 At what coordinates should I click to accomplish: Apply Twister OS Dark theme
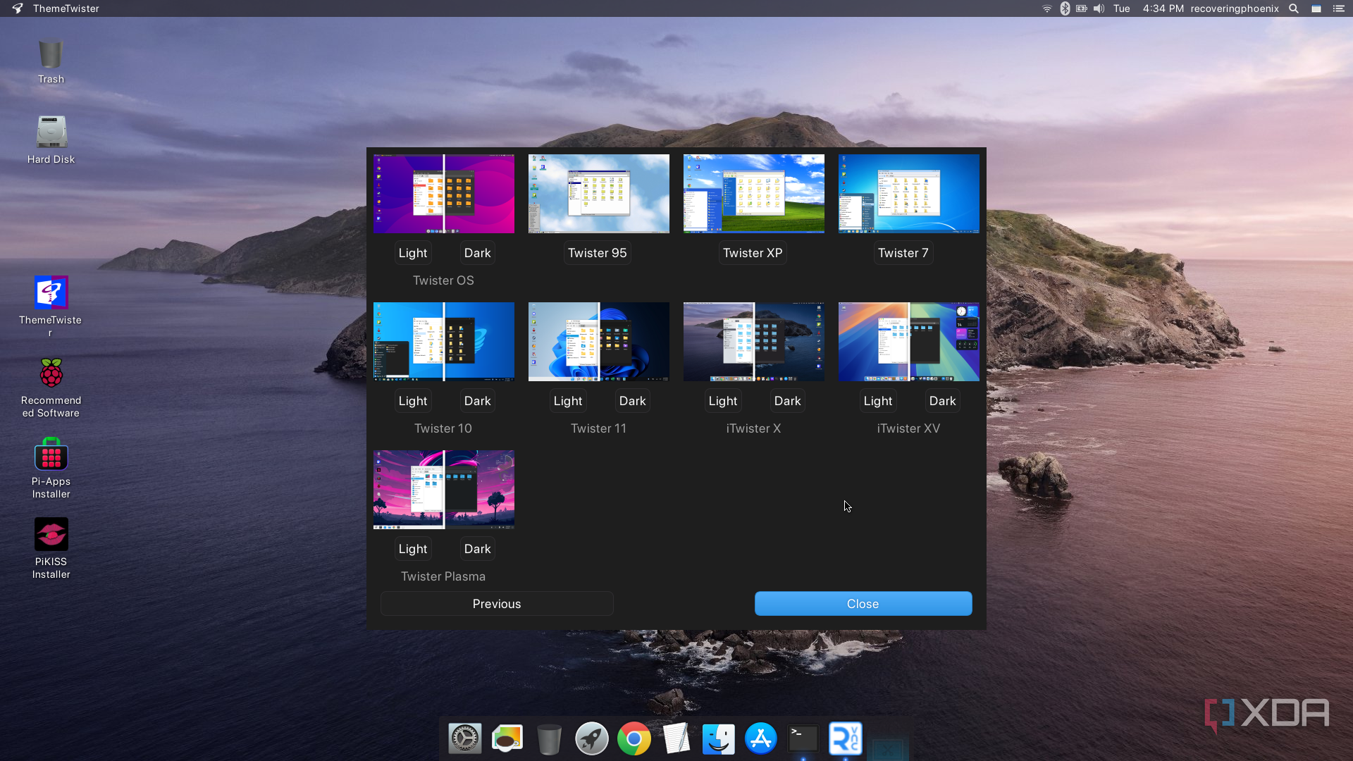tap(478, 253)
